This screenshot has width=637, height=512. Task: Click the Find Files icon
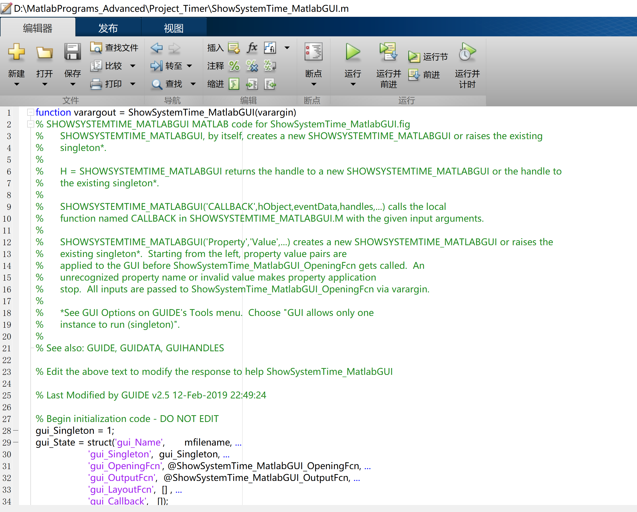[x=96, y=47]
